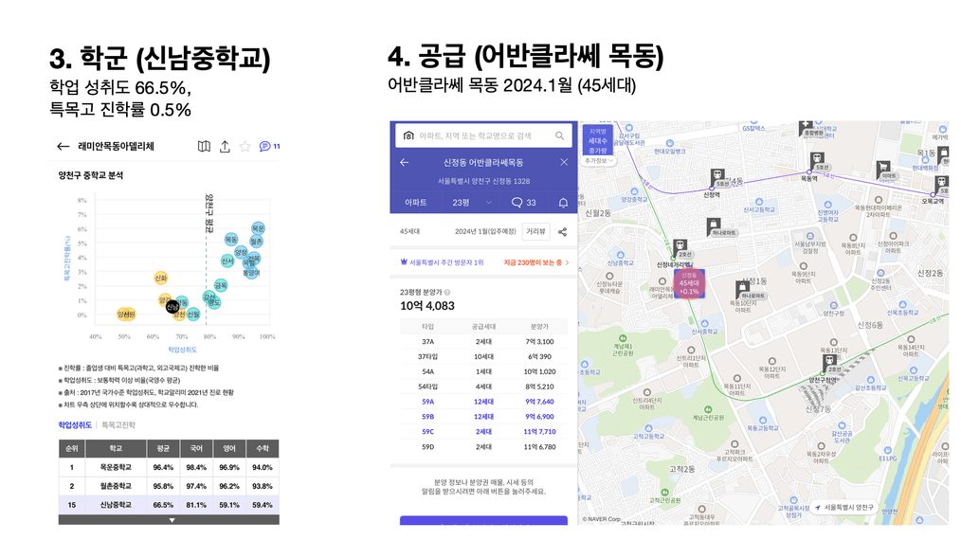Click the 37A type row

[483, 341]
